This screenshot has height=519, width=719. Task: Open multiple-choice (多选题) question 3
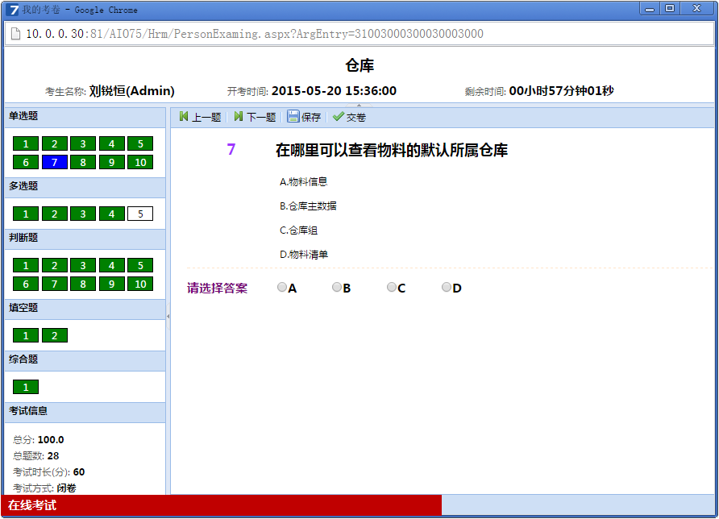point(83,214)
